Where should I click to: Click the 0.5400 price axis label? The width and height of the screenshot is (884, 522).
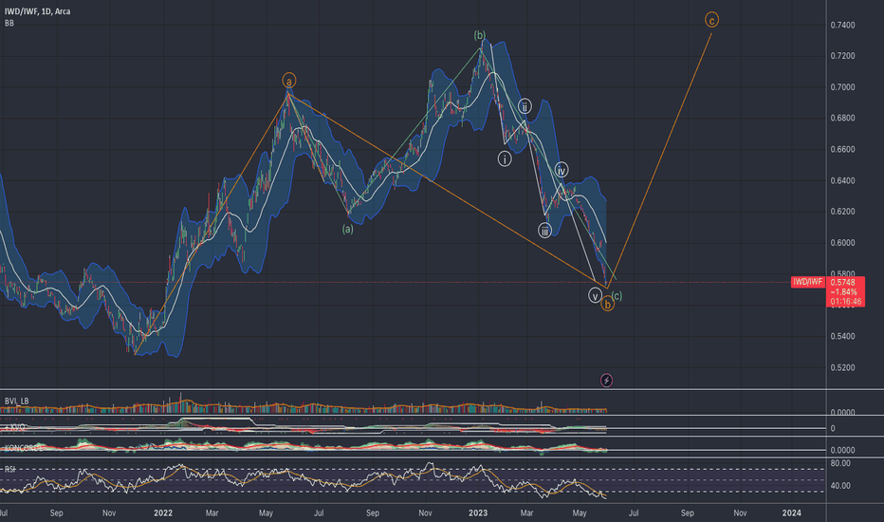coord(842,336)
